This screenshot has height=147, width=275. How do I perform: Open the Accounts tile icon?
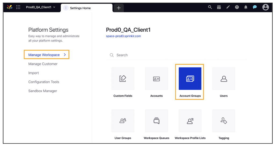point(157,79)
